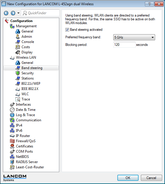Select the Least-Cost-Router tree label
Image resolution: width=165 pixels, height=184 pixels.
coord(30,167)
